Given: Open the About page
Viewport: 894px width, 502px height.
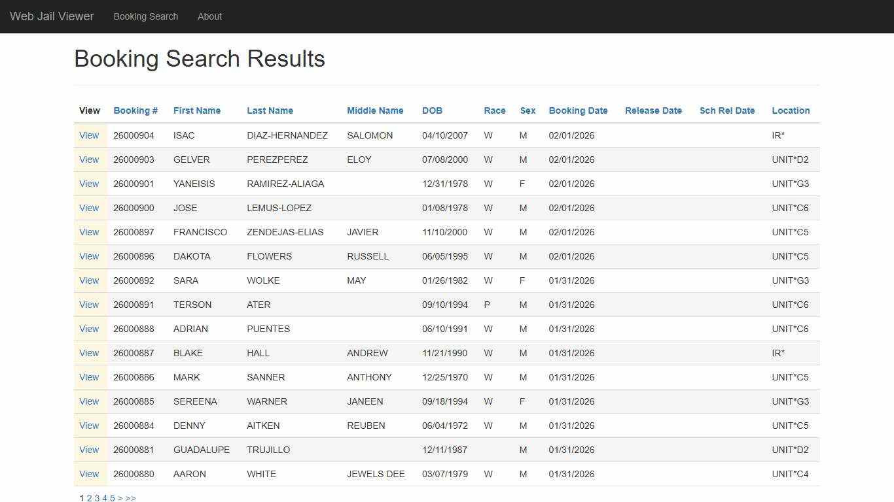Looking at the screenshot, I should click(209, 16).
